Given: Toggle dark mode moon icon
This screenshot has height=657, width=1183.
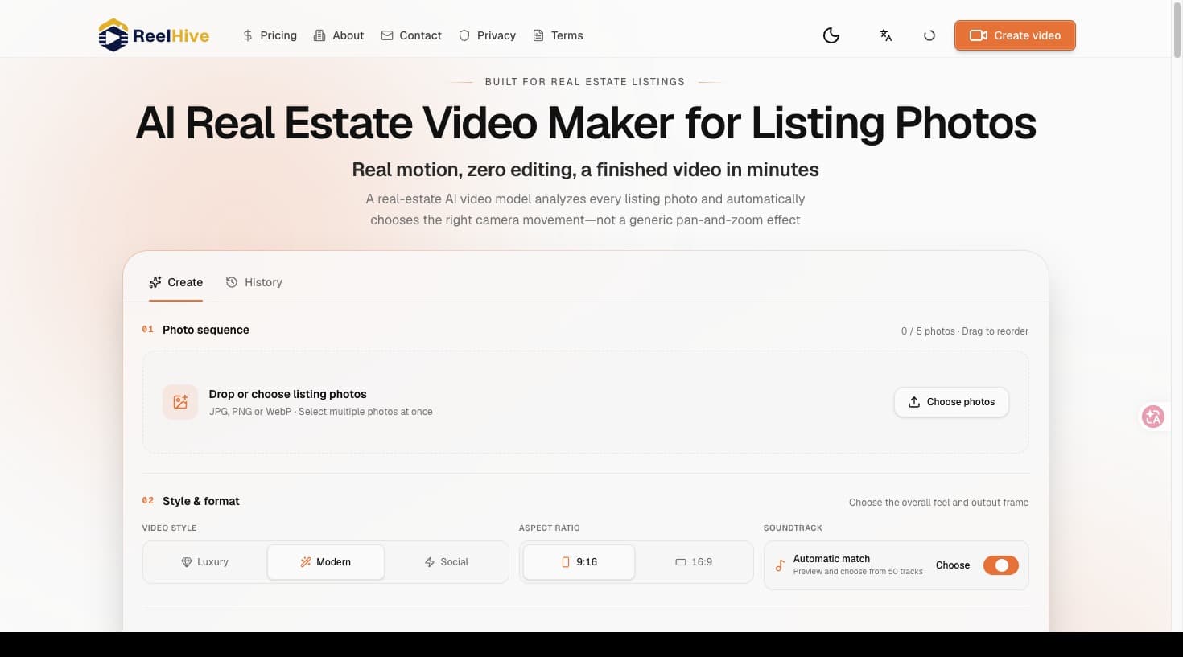Looking at the screenshot, I should 831,35.
